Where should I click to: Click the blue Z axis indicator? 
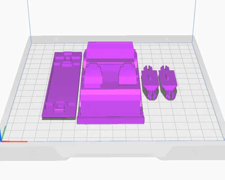pos(1,135)
